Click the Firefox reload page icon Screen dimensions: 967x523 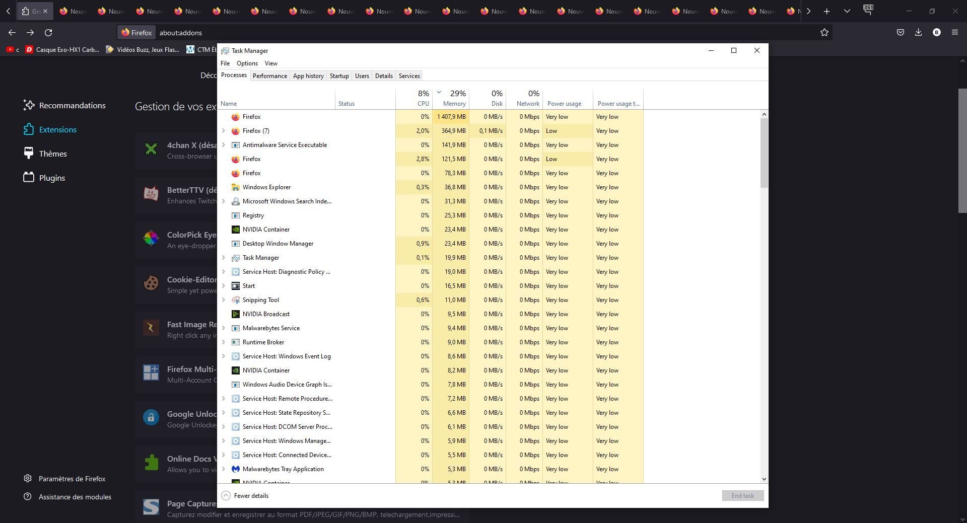click(48, 33)
